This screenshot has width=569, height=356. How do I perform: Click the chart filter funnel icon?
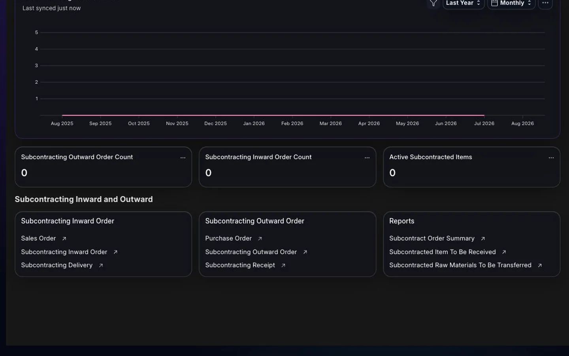433,3
